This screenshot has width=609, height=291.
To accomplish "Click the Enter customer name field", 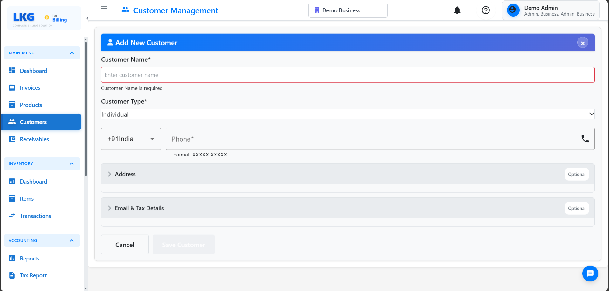I will pos(347,75).
